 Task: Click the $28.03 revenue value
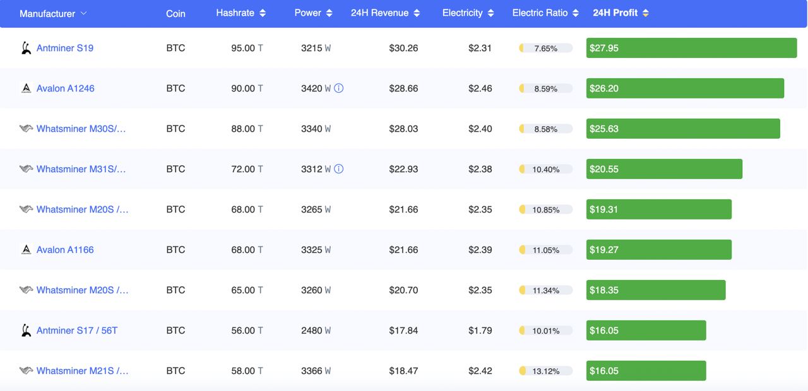pyautogui.click(x=403, y=129)
